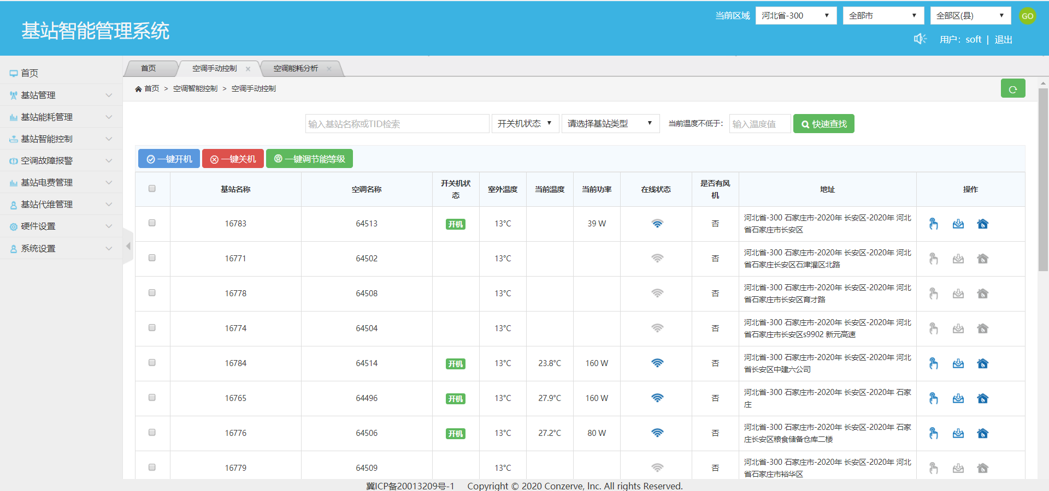Click the offline wifi icon for station 16771
The width and height of the screenshot is (1049, 491).
pyautogui.click(x=657, y=258)
